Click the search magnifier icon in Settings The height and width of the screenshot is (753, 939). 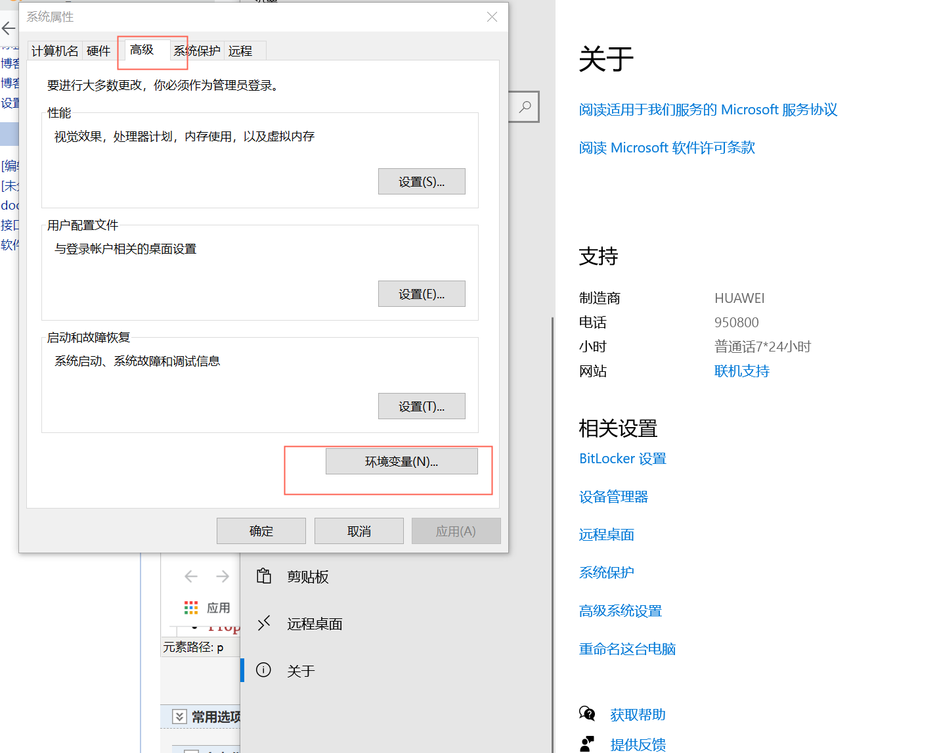525,106
